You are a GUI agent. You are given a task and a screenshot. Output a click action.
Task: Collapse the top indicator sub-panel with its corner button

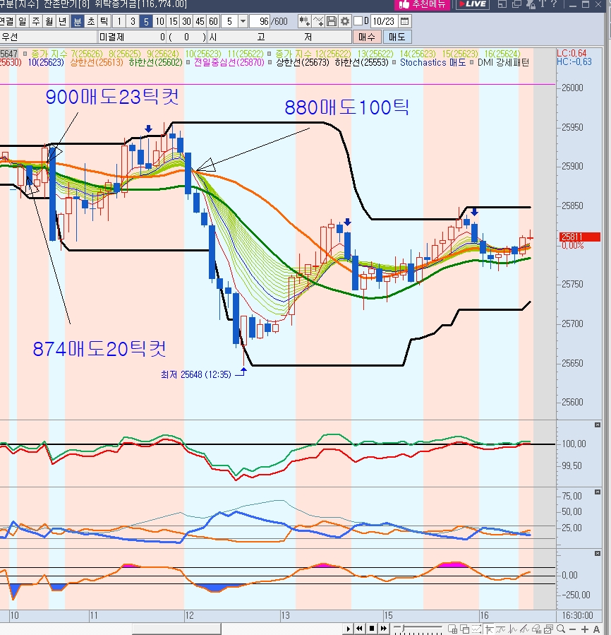pyautogui.click(x=598, y=425)
